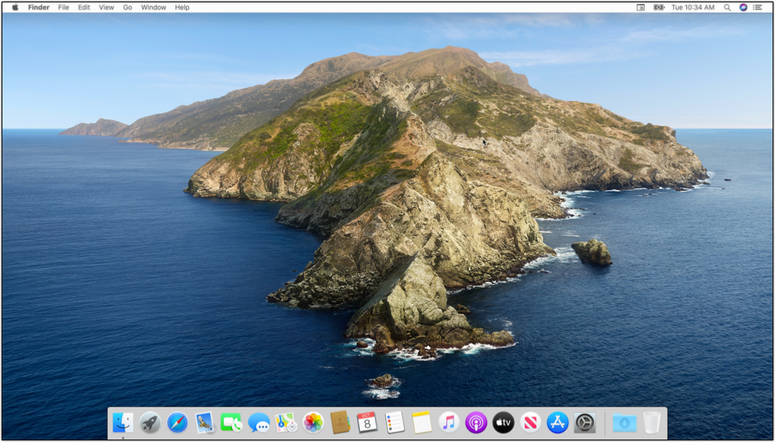Open the Mail stamp icon in Dock
The image size is (775, 442).
(x=204, y=423)
